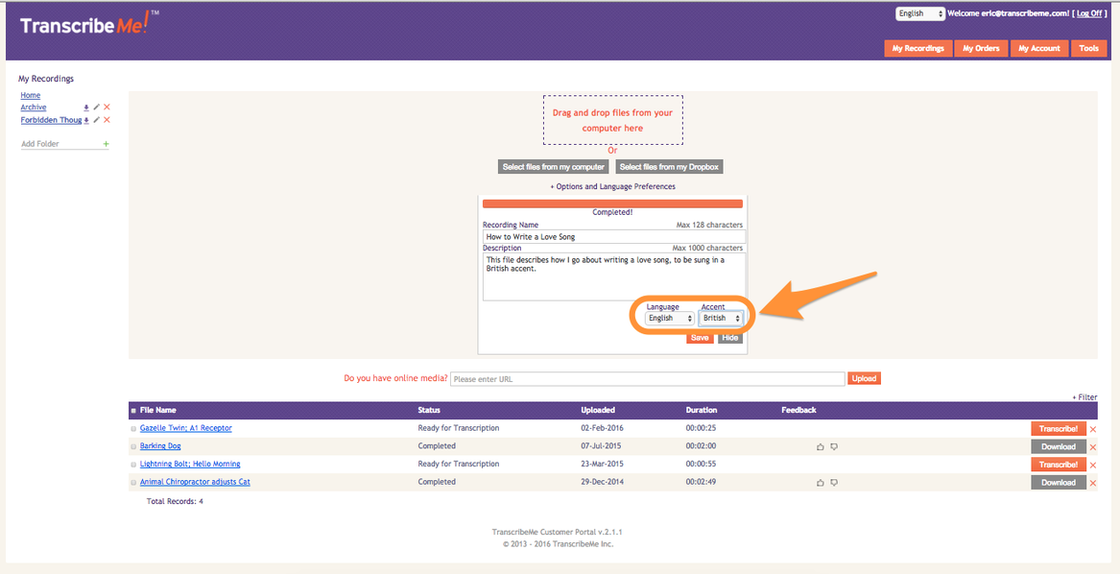Transcribe Lightning Bolt; Hello Morning

tap(1059, 465)
